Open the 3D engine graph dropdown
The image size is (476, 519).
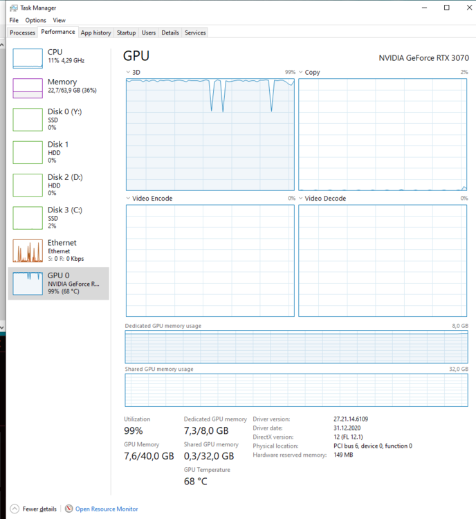[128, 72]
